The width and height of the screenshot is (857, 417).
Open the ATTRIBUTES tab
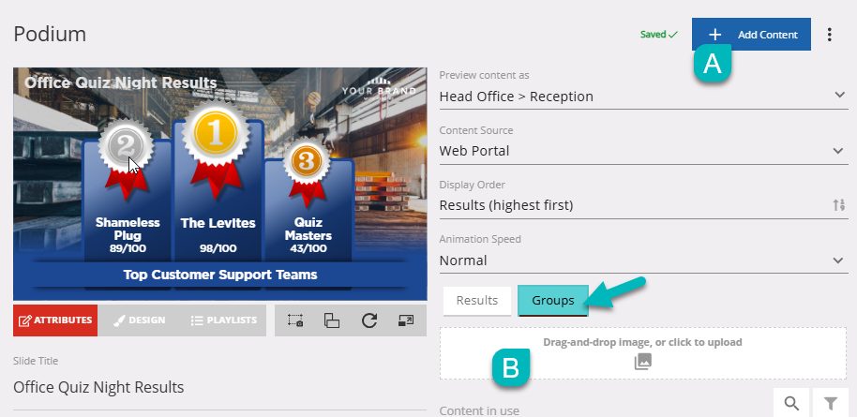pos(55,320)
